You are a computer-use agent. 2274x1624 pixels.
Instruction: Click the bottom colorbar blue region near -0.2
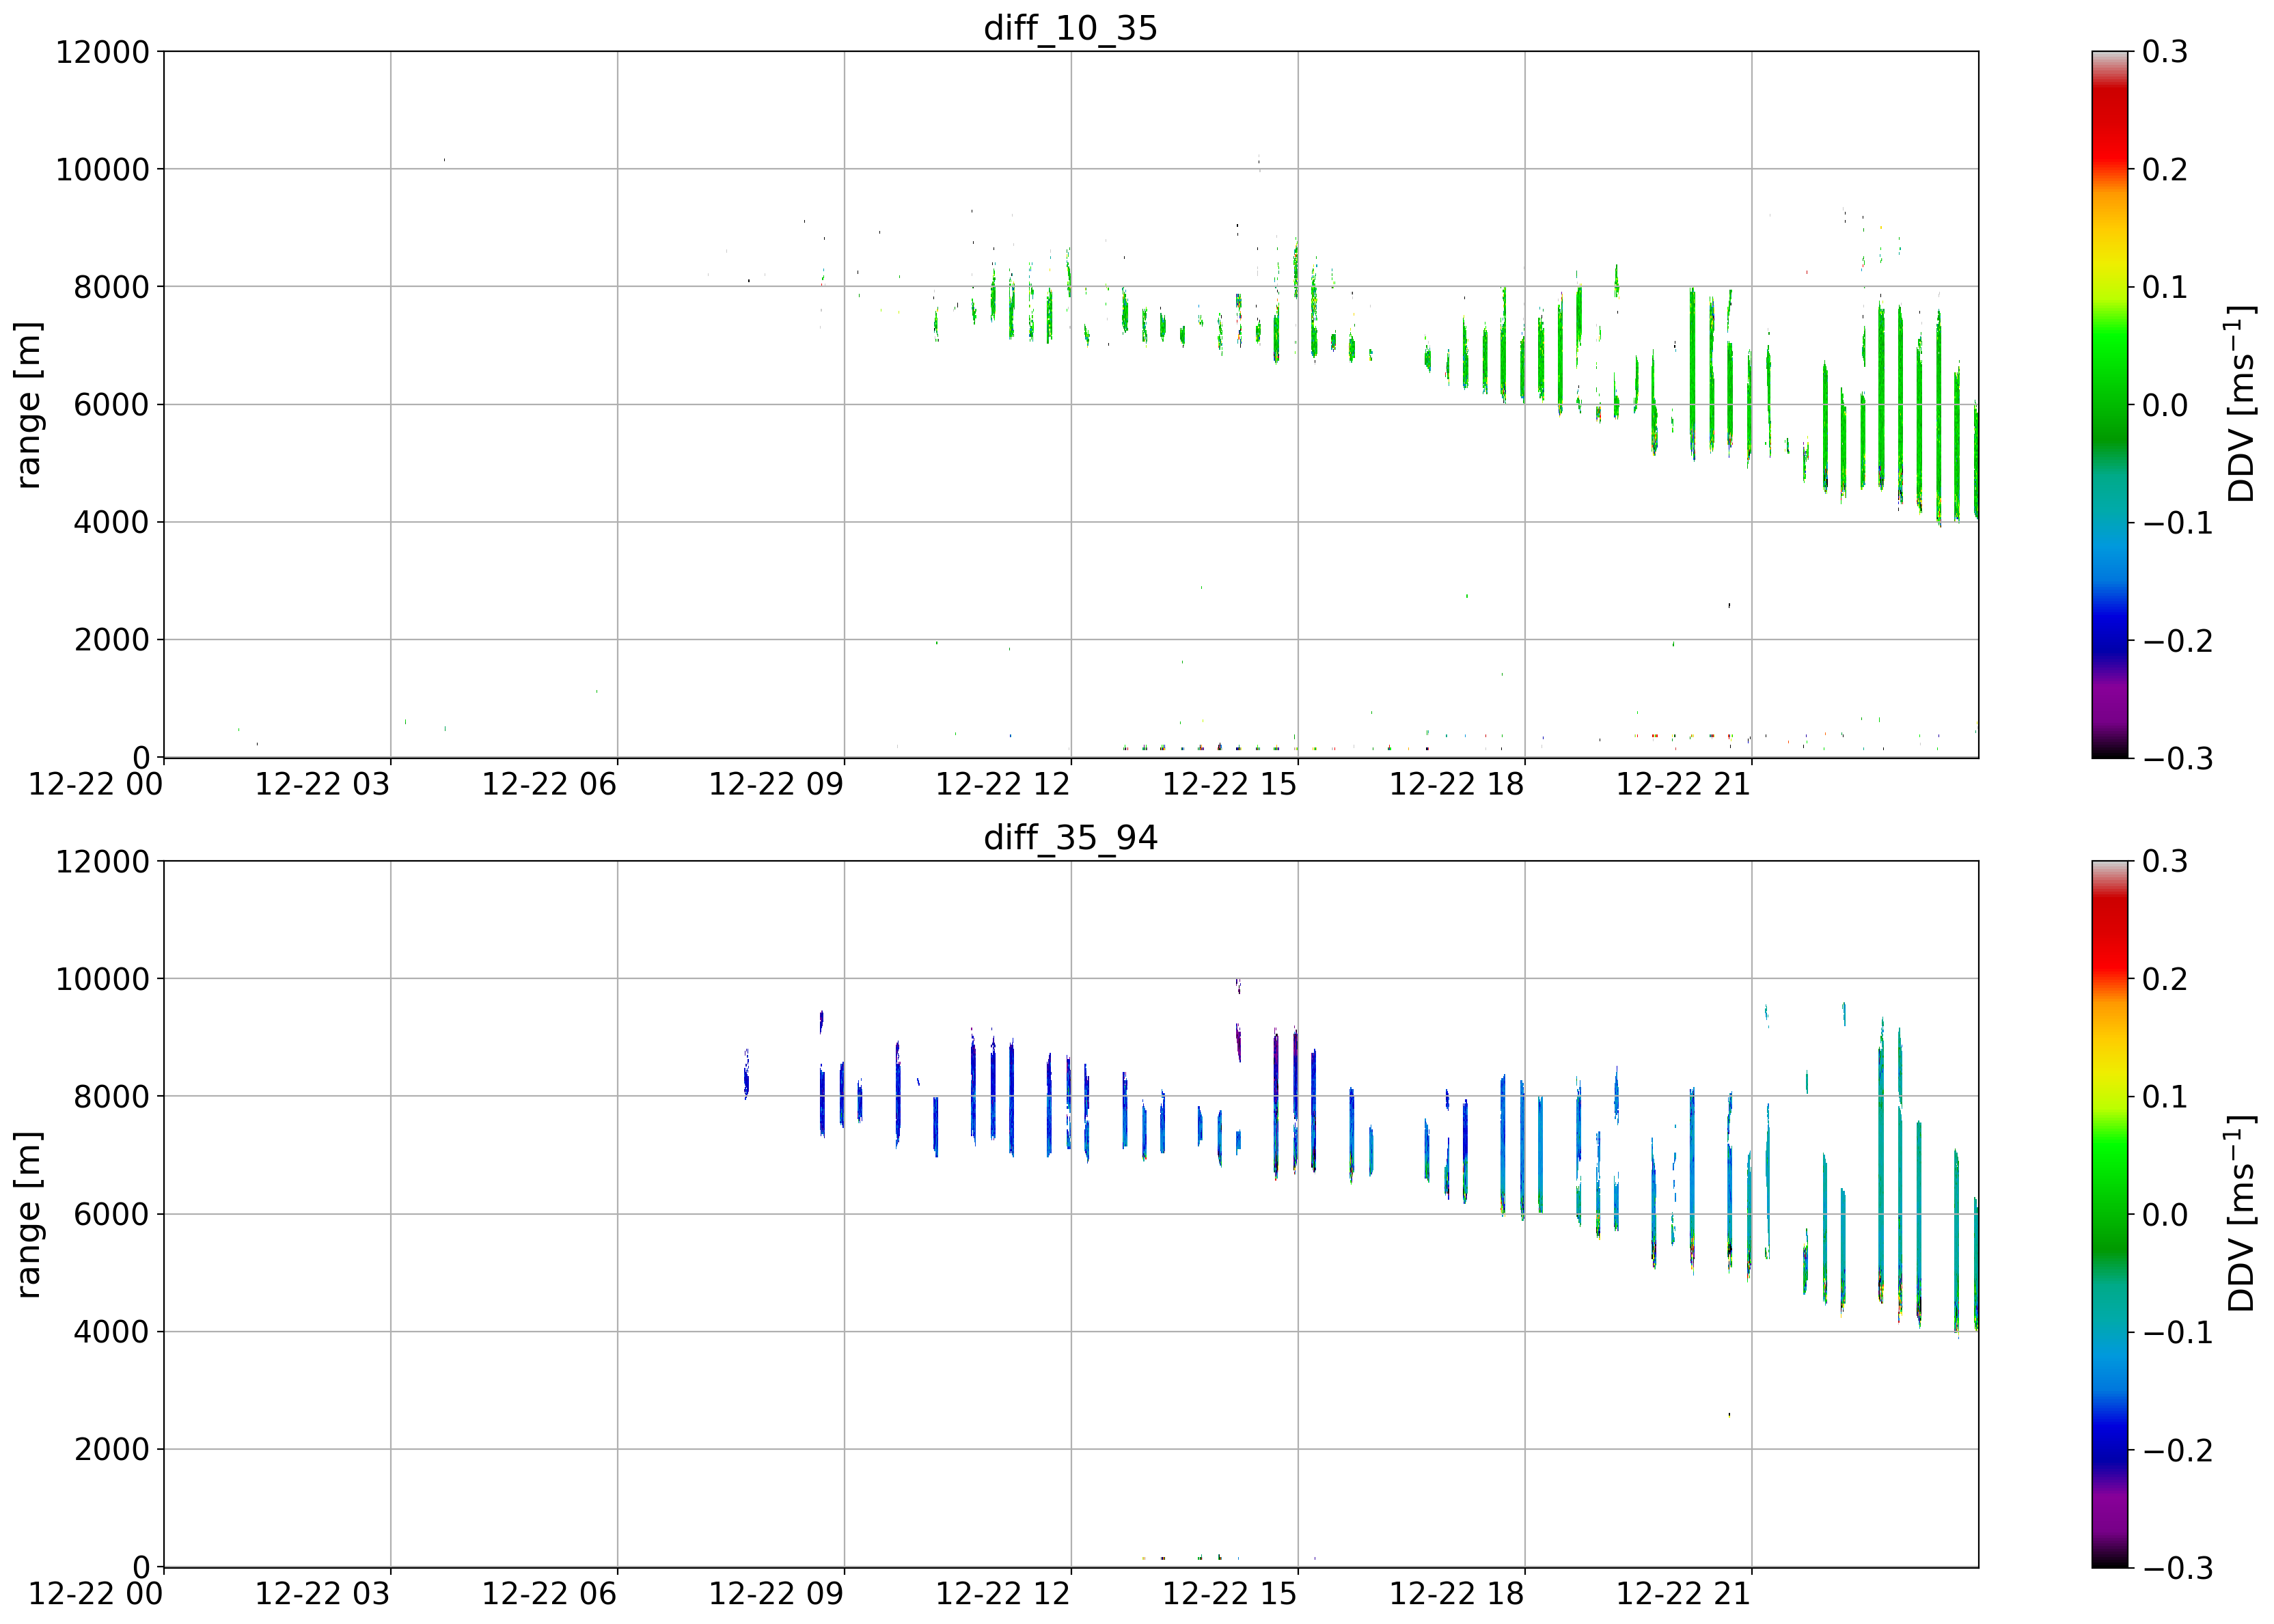2109,1449
